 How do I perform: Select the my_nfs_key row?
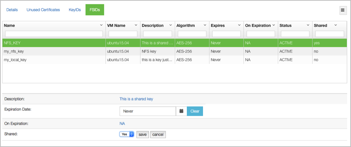click(175, 52)
